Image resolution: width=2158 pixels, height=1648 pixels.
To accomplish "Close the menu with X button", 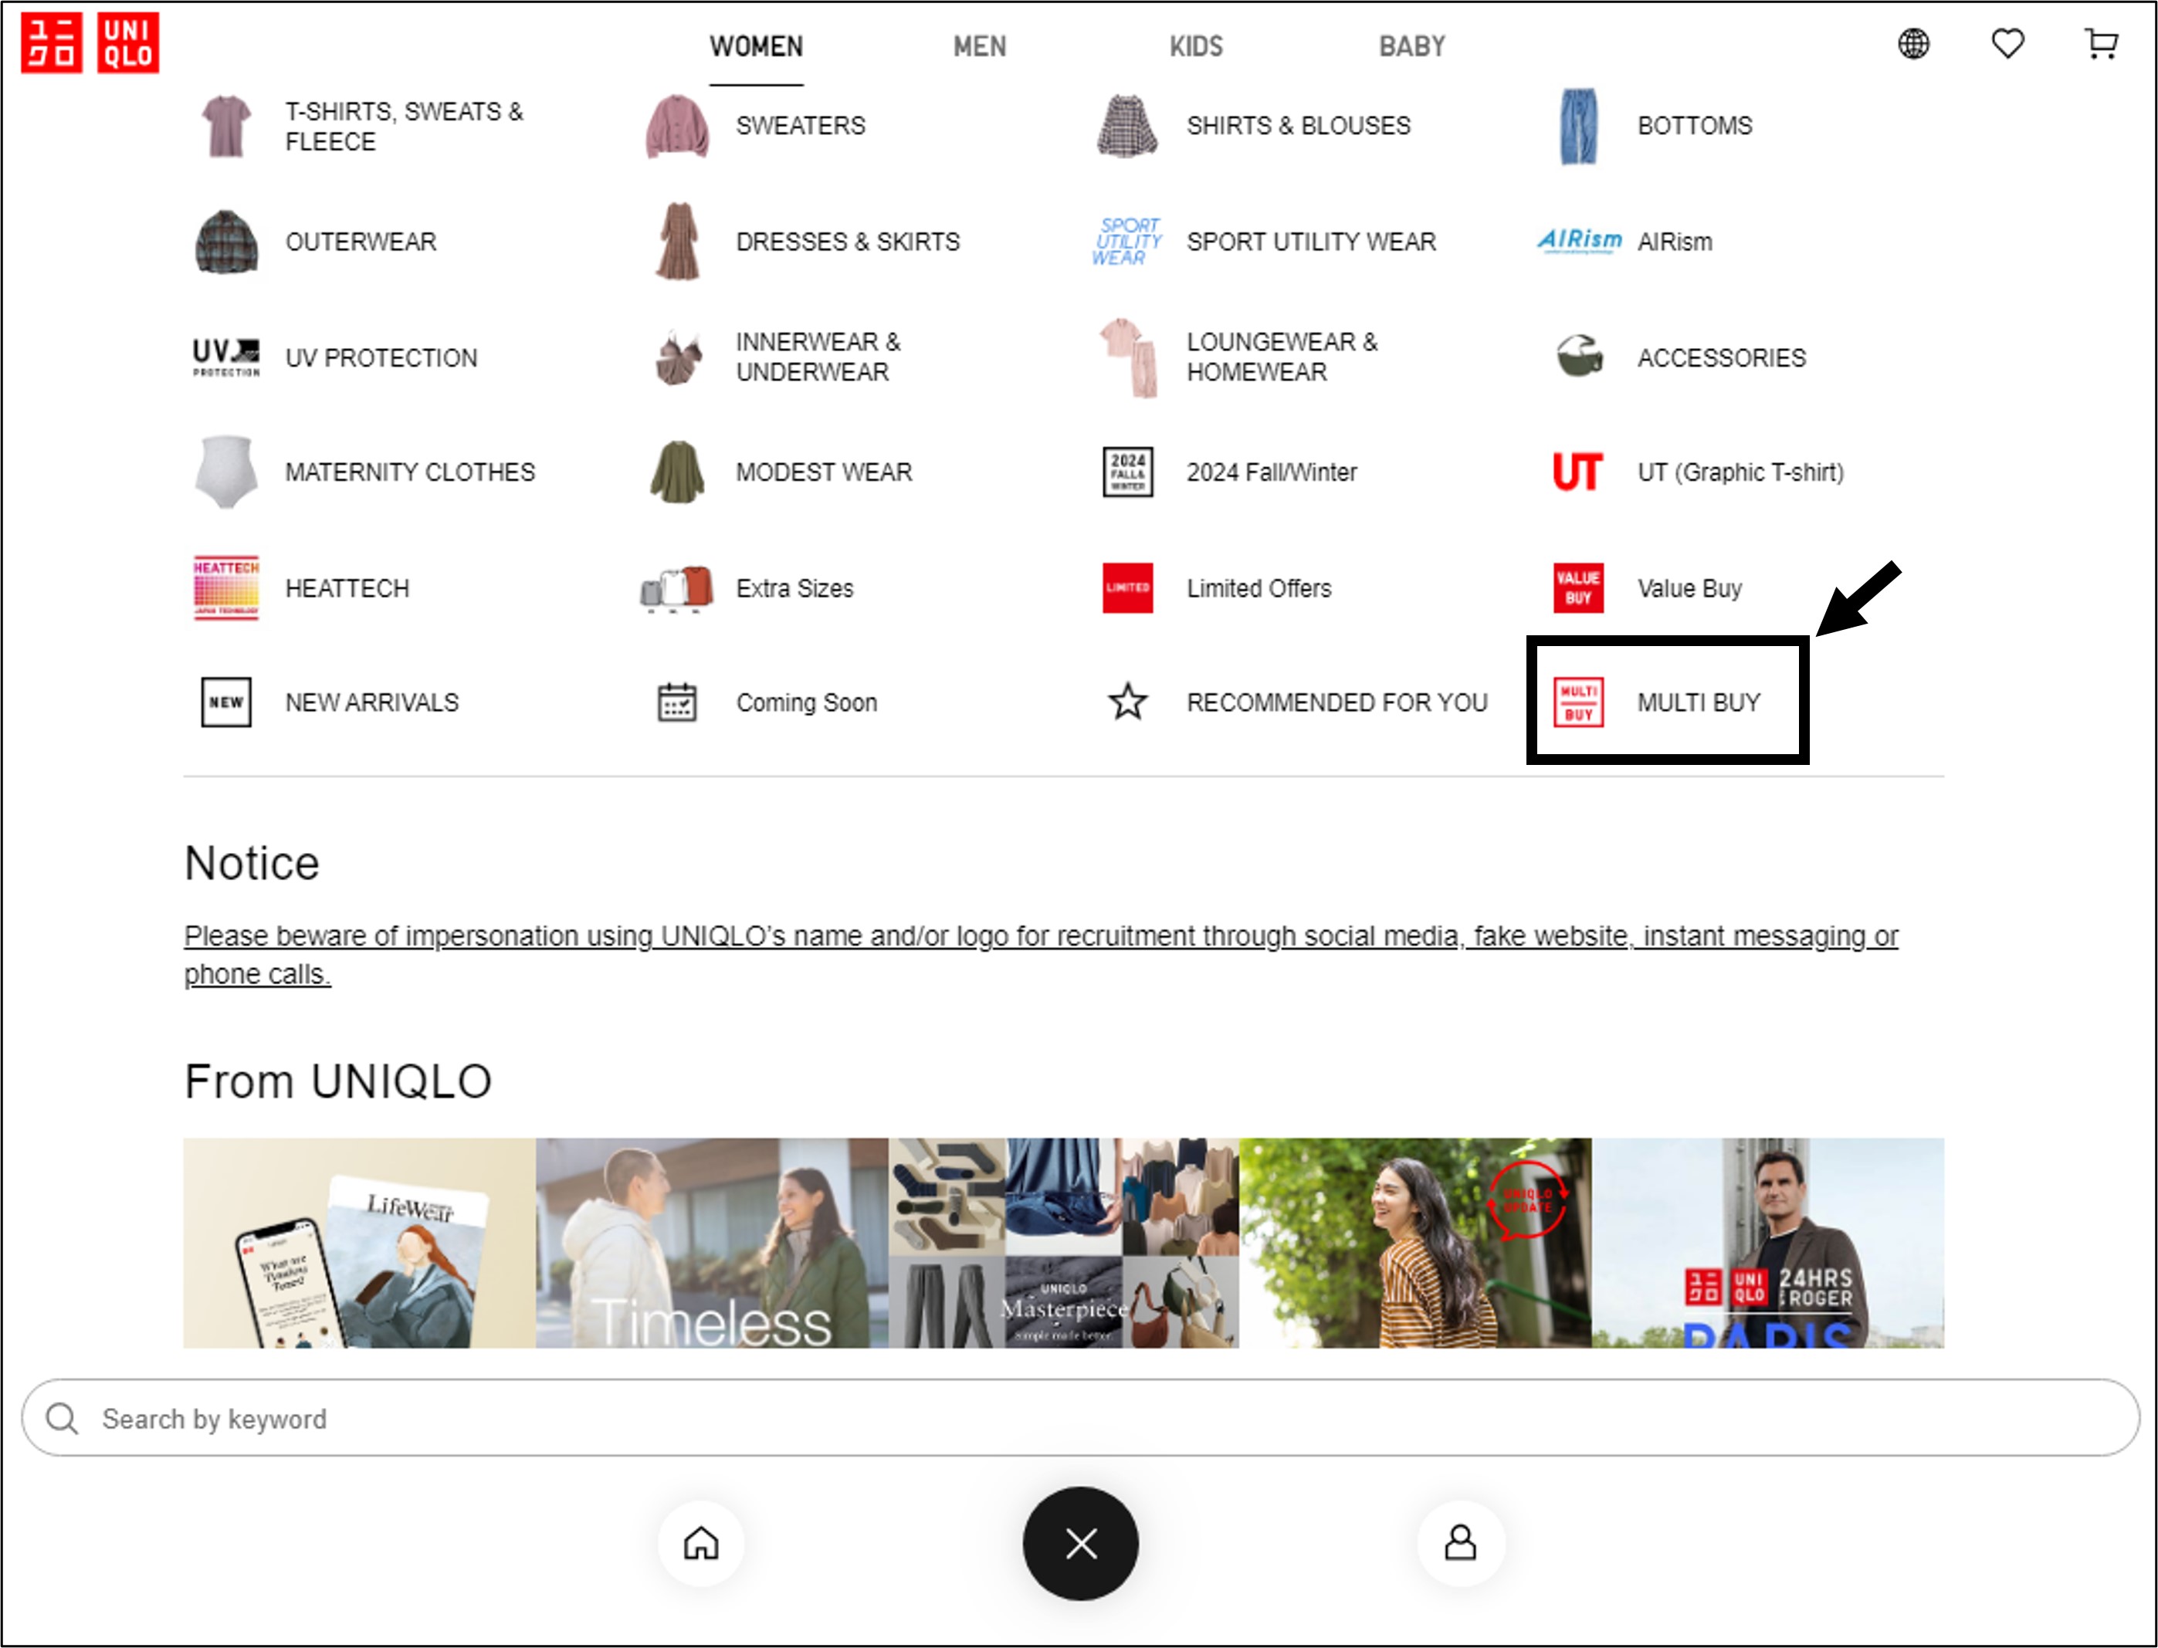I will [x=1080, y=1544].
